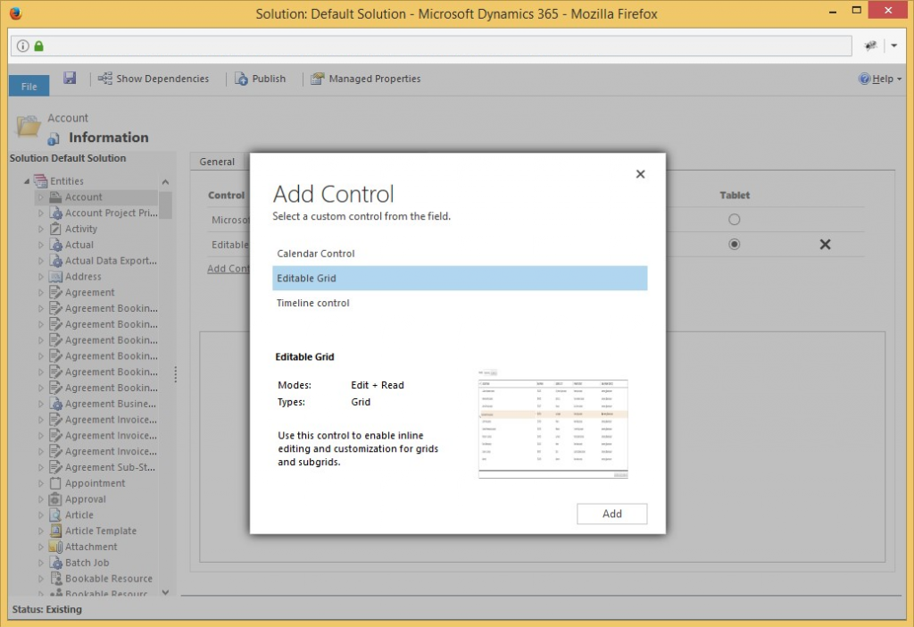Remove Editable Grid from Tablet column
The width and height of the screenshot is (914, 627).
824,243
